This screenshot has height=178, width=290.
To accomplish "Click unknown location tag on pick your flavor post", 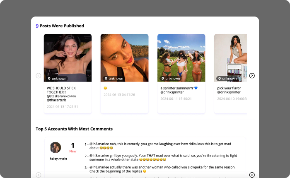I will tap(227, 79).
